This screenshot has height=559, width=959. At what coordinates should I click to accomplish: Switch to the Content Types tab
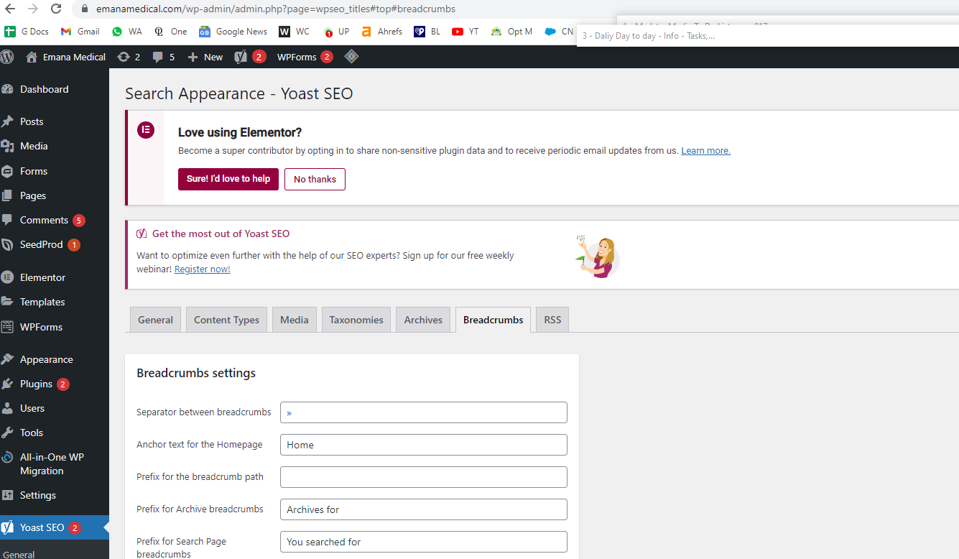click(x=226, y=320)
